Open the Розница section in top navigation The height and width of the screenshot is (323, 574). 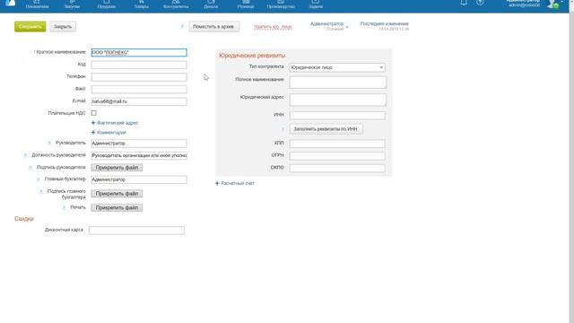[x=246, y=4]
